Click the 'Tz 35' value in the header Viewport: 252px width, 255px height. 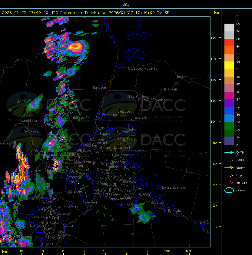[163, 13]
